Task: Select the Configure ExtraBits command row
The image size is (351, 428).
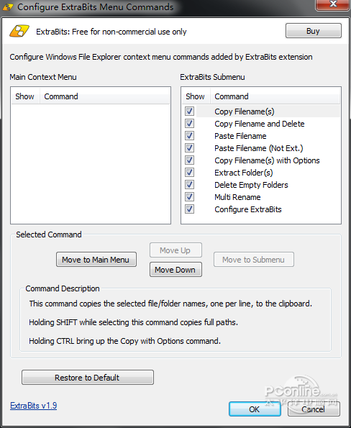Action: click(261, 209)
